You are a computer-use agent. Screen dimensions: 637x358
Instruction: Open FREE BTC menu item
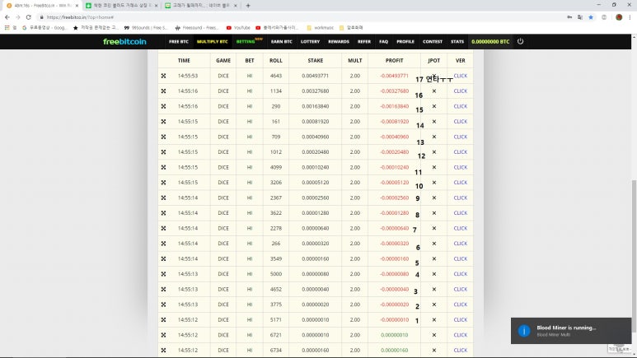click(x=178, y=41)
